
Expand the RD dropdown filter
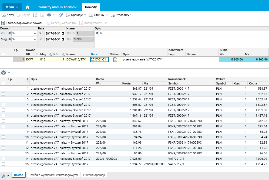point(35,33)
